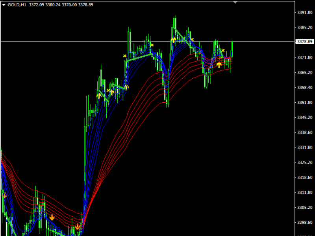Click the rightmost yellow up arrow signal

point(219,65)
